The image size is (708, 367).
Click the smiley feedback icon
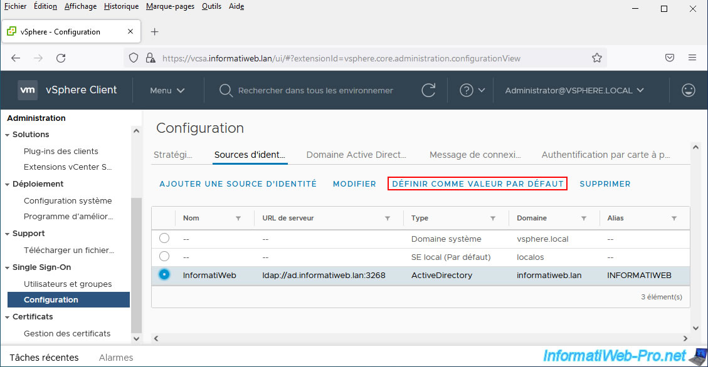689,90
